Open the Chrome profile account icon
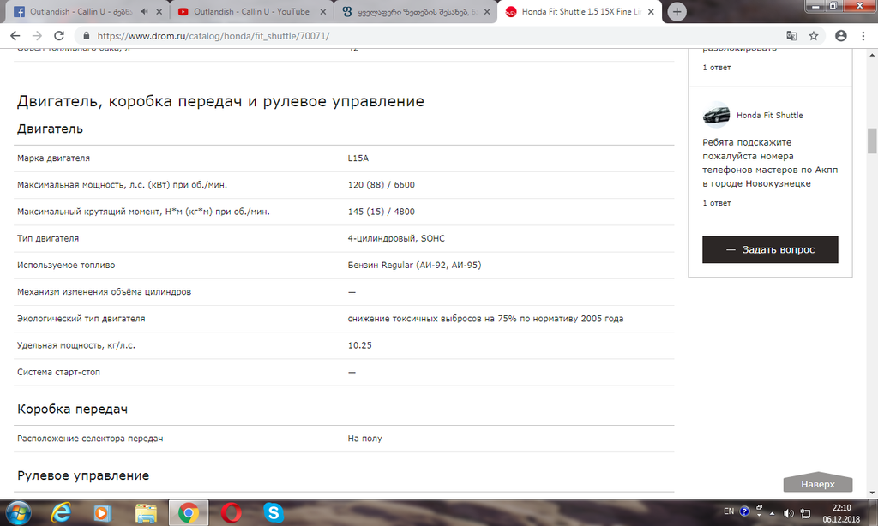Image resolution: width=878 pixels, height=526 pixels. point(841,36)
